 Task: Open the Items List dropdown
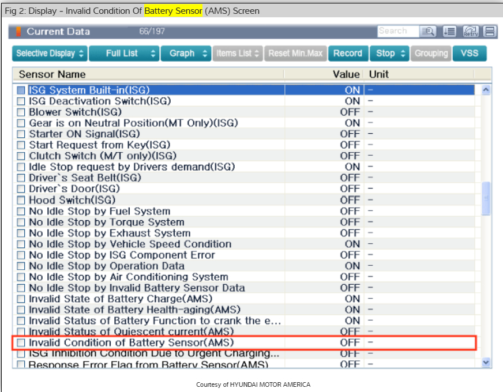click(238, 53)
